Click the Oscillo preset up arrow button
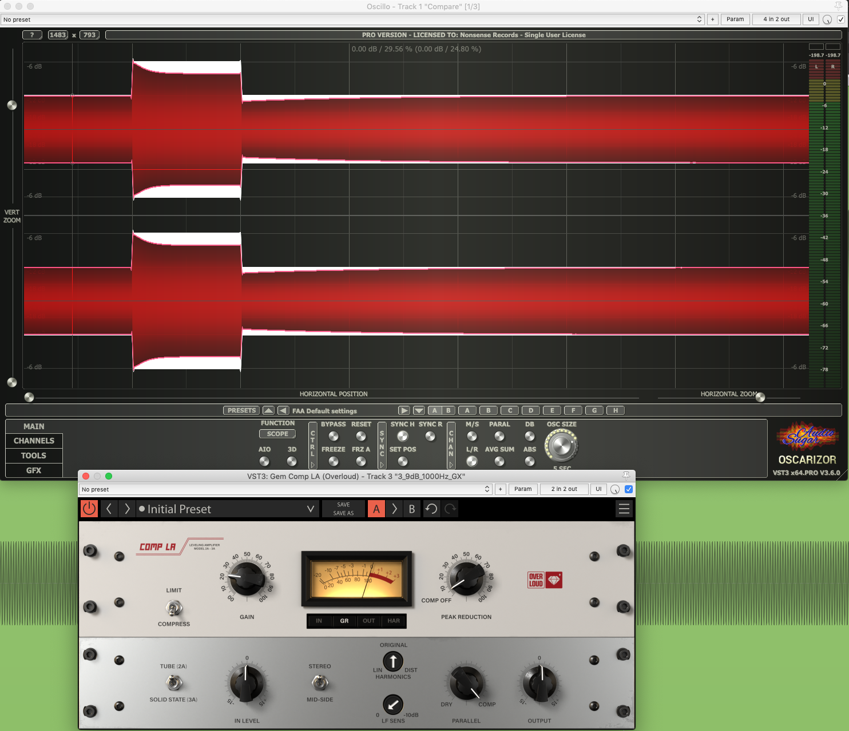The width and height of the screenshot is (849, 731). 268,410
